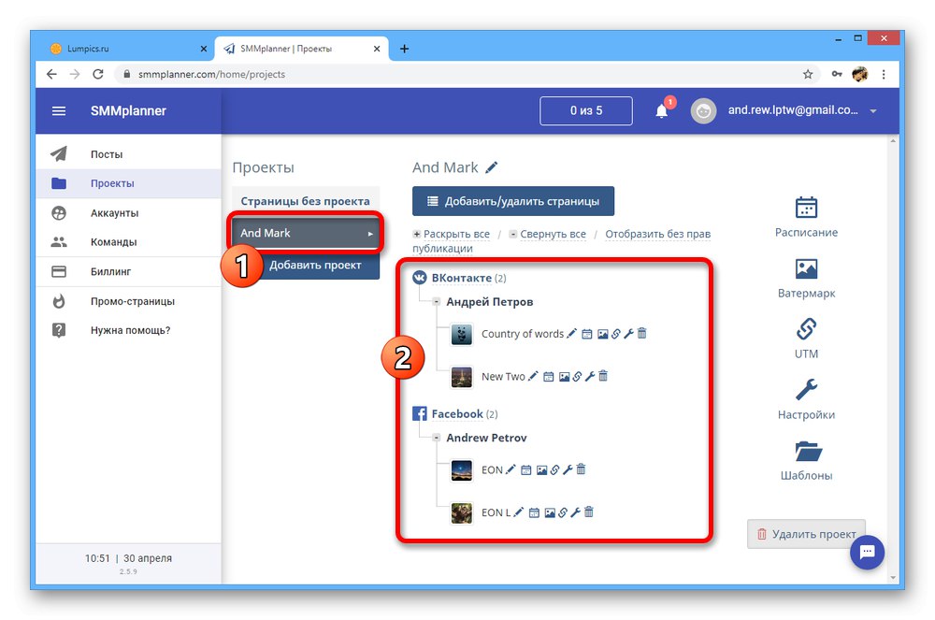Click the ВКонтакте group heading
Screen dimensions: 935x620
[x=461, y=278]
